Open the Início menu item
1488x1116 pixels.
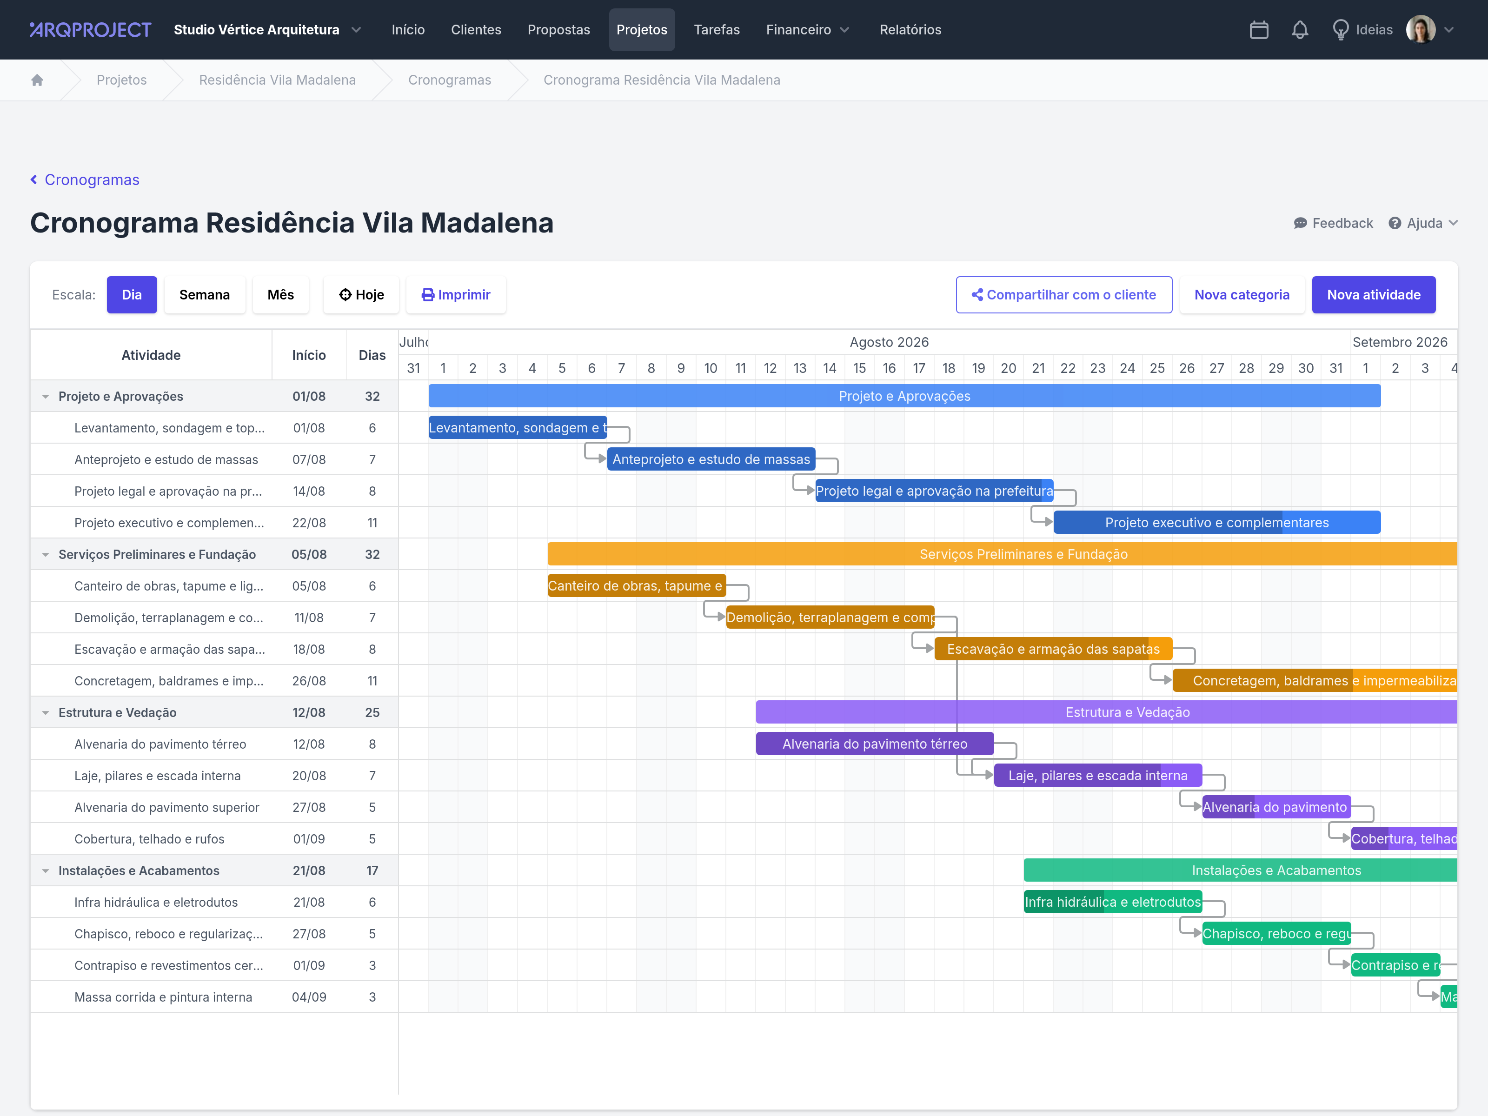coord(408,30)
